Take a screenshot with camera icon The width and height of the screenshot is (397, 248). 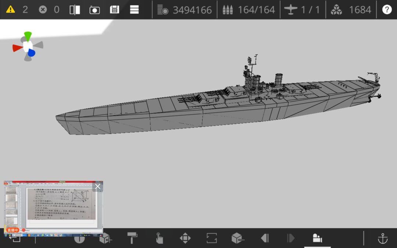(95, 10)
